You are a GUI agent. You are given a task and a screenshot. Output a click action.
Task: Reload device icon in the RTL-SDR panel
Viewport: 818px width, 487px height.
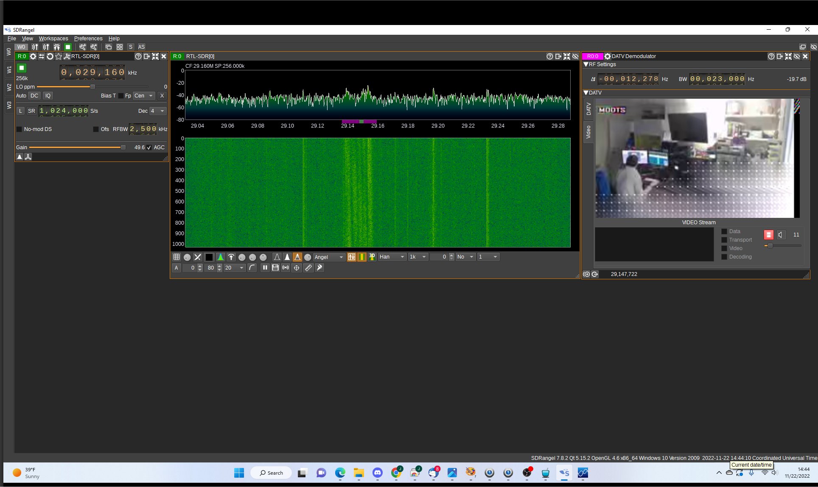click(x=50, y=56)
